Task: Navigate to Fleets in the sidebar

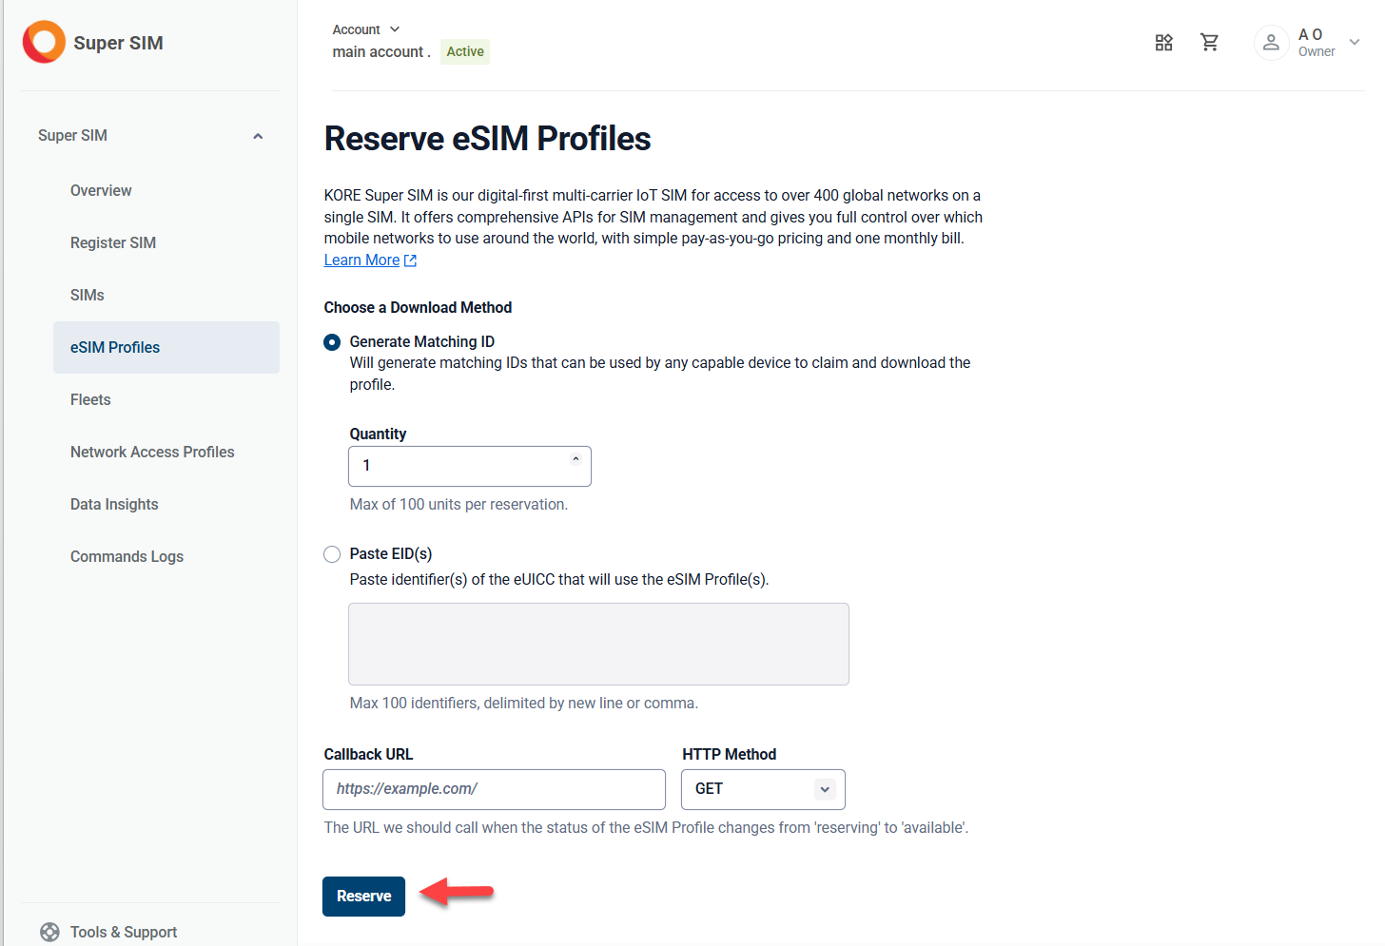Action: [x=90, y=400]
